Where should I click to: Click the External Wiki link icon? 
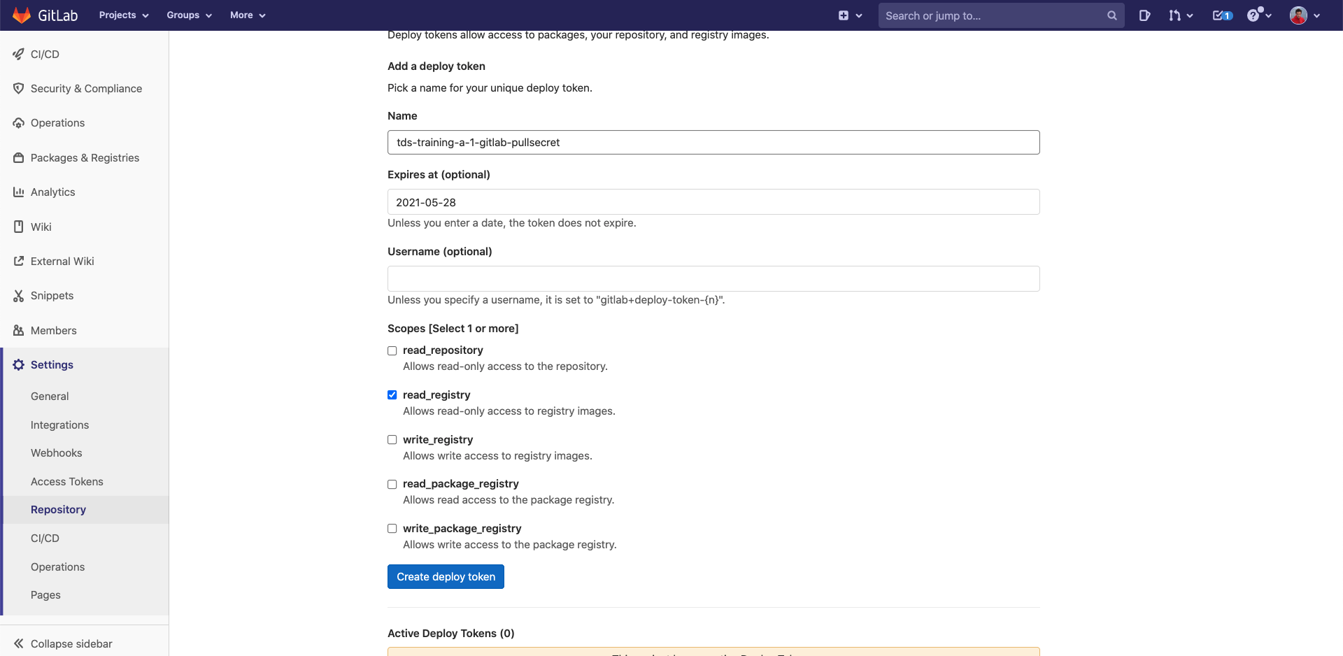tap(19, 261)
